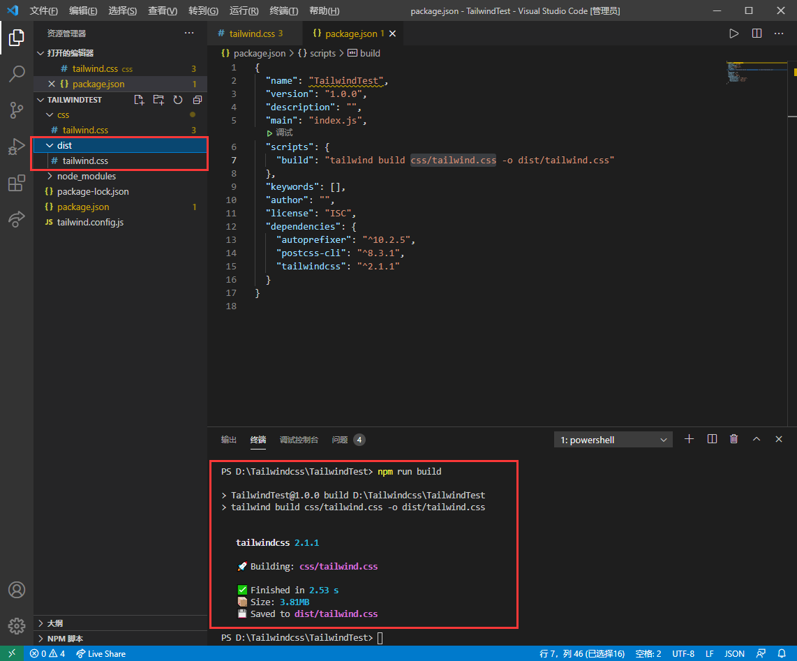Create a new file using the Explorer icon
Viewport: 797px width, 661px height.
139,100
